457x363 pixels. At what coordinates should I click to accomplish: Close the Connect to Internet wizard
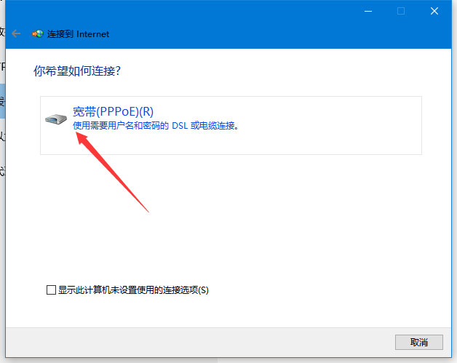pyautogui.click(x=434, y=12)
